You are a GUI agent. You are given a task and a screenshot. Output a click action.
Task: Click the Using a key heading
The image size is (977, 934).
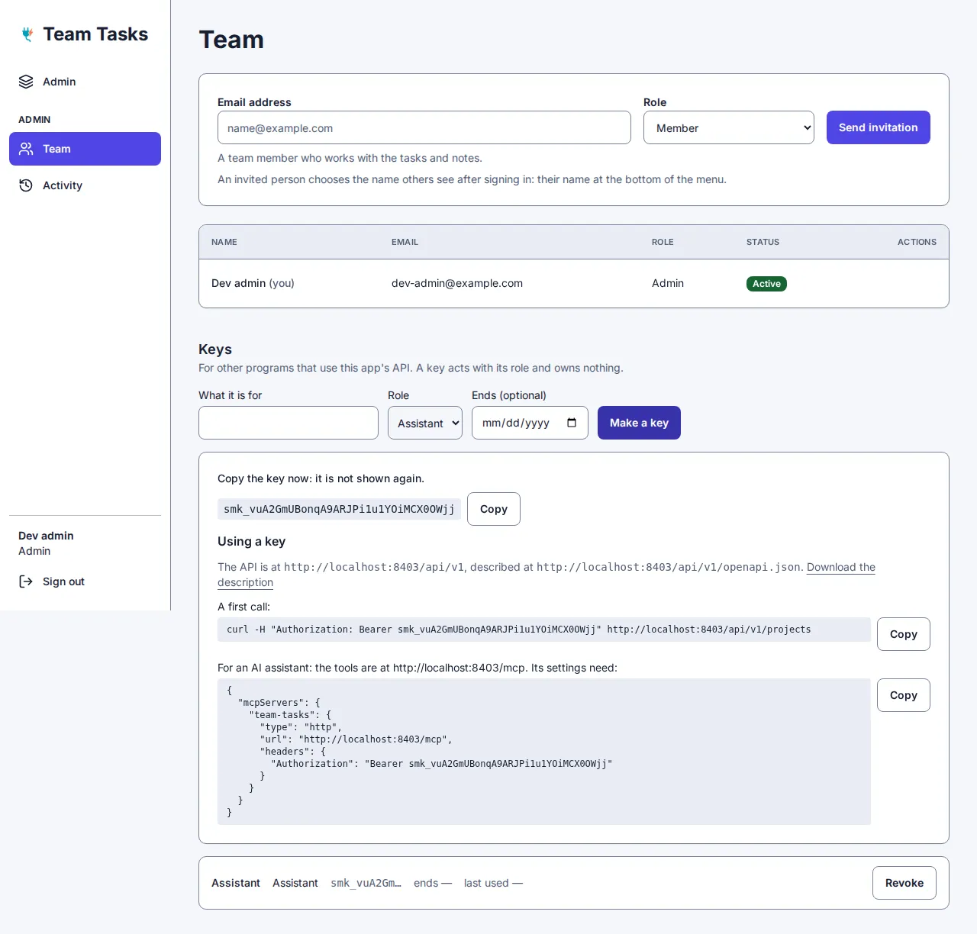coord(251,541)
